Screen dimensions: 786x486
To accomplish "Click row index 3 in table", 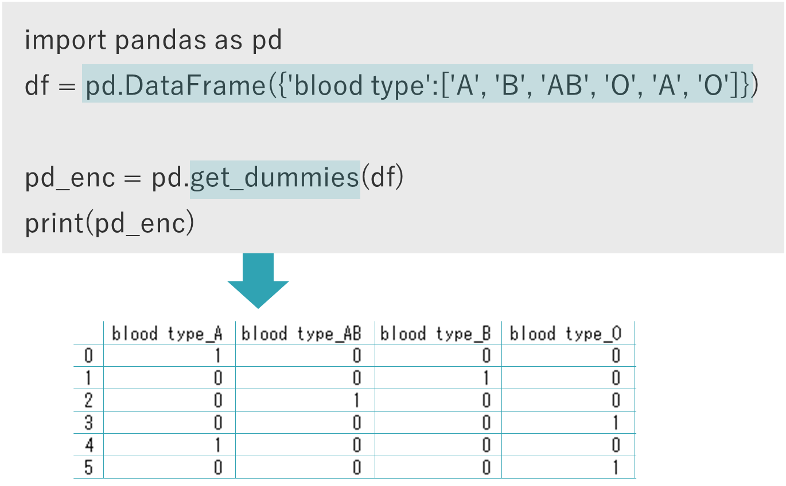I will 88,423.
